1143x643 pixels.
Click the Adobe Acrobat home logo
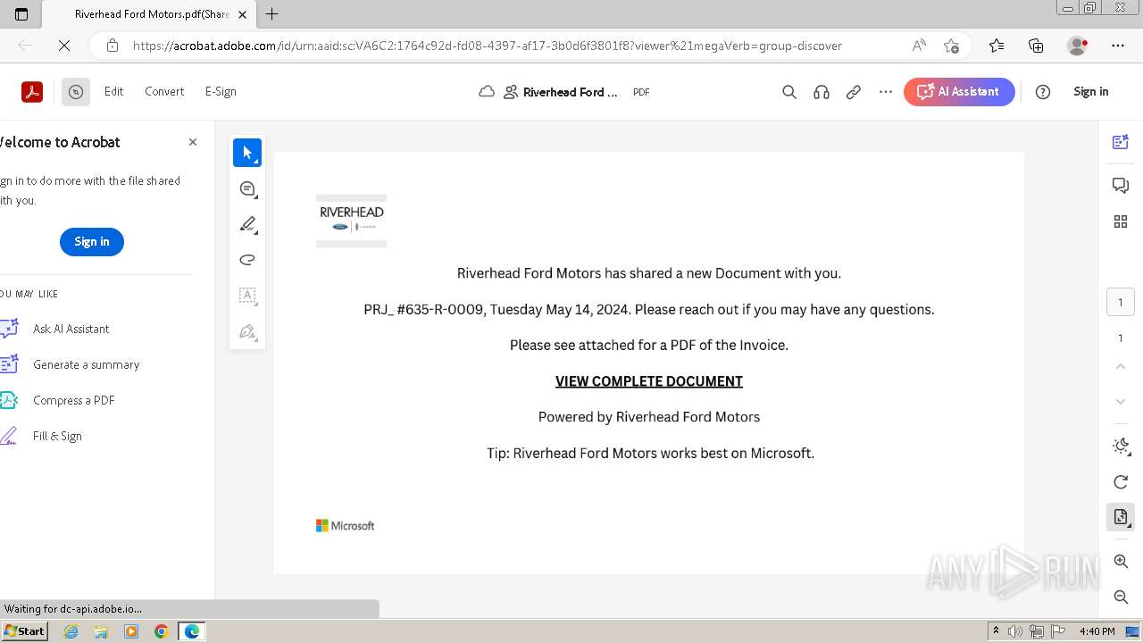coord(32,91)
